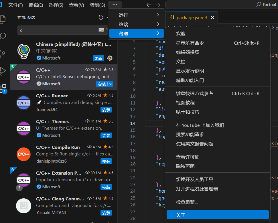Choose 显示所有命令 from help menu

tap(218, 43)
